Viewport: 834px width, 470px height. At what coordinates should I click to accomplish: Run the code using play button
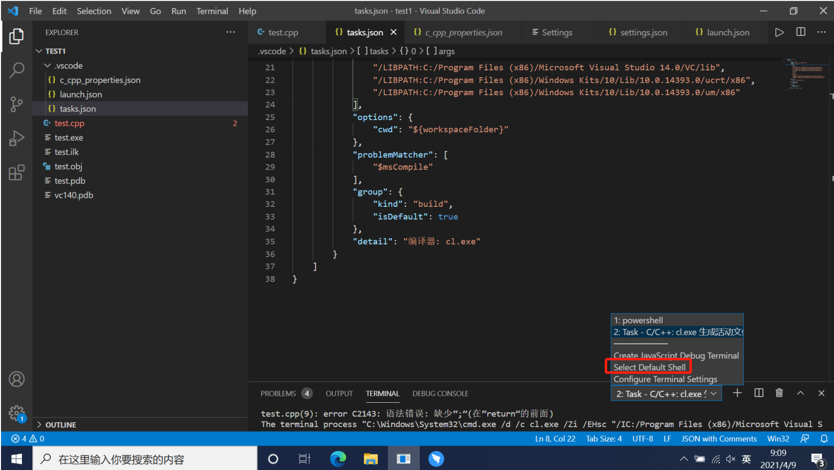[779, 32]
